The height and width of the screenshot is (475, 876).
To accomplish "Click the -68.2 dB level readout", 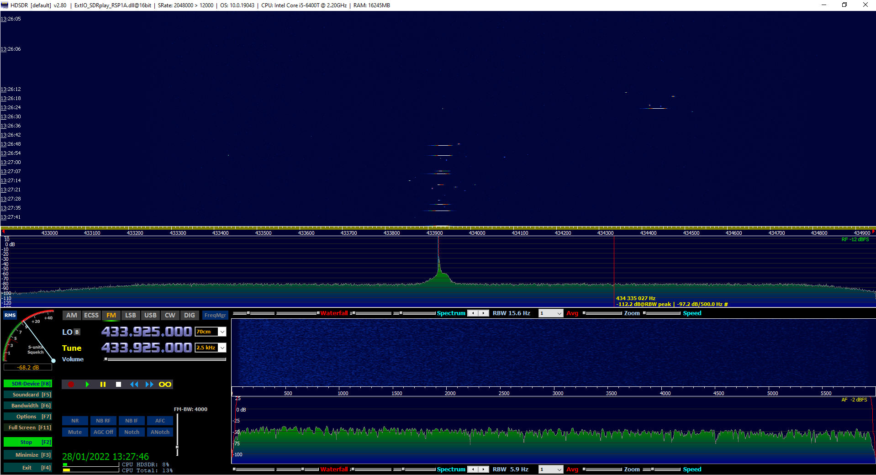I will pos(28,367).
